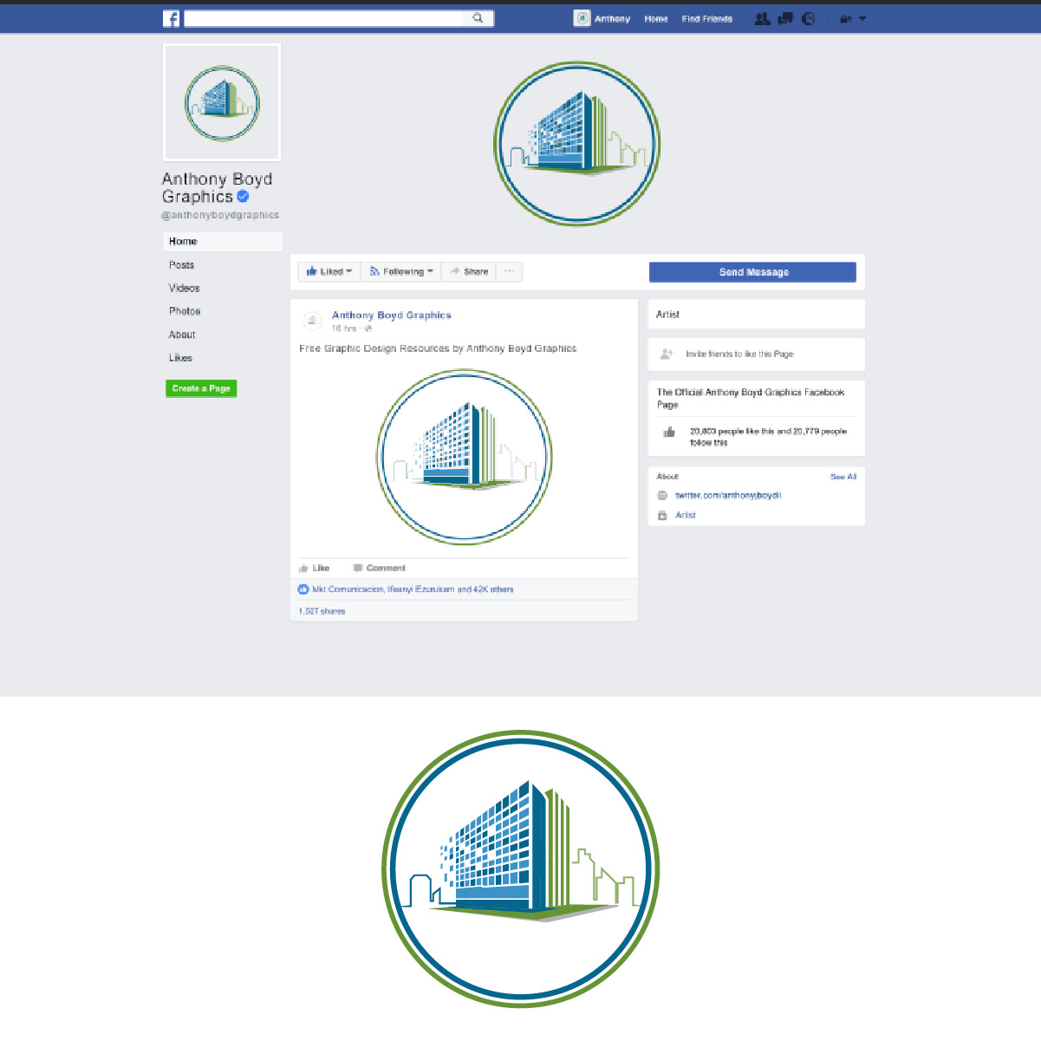Click the Artist link in About box
1041x1041 pixels.
pos(686,515)
